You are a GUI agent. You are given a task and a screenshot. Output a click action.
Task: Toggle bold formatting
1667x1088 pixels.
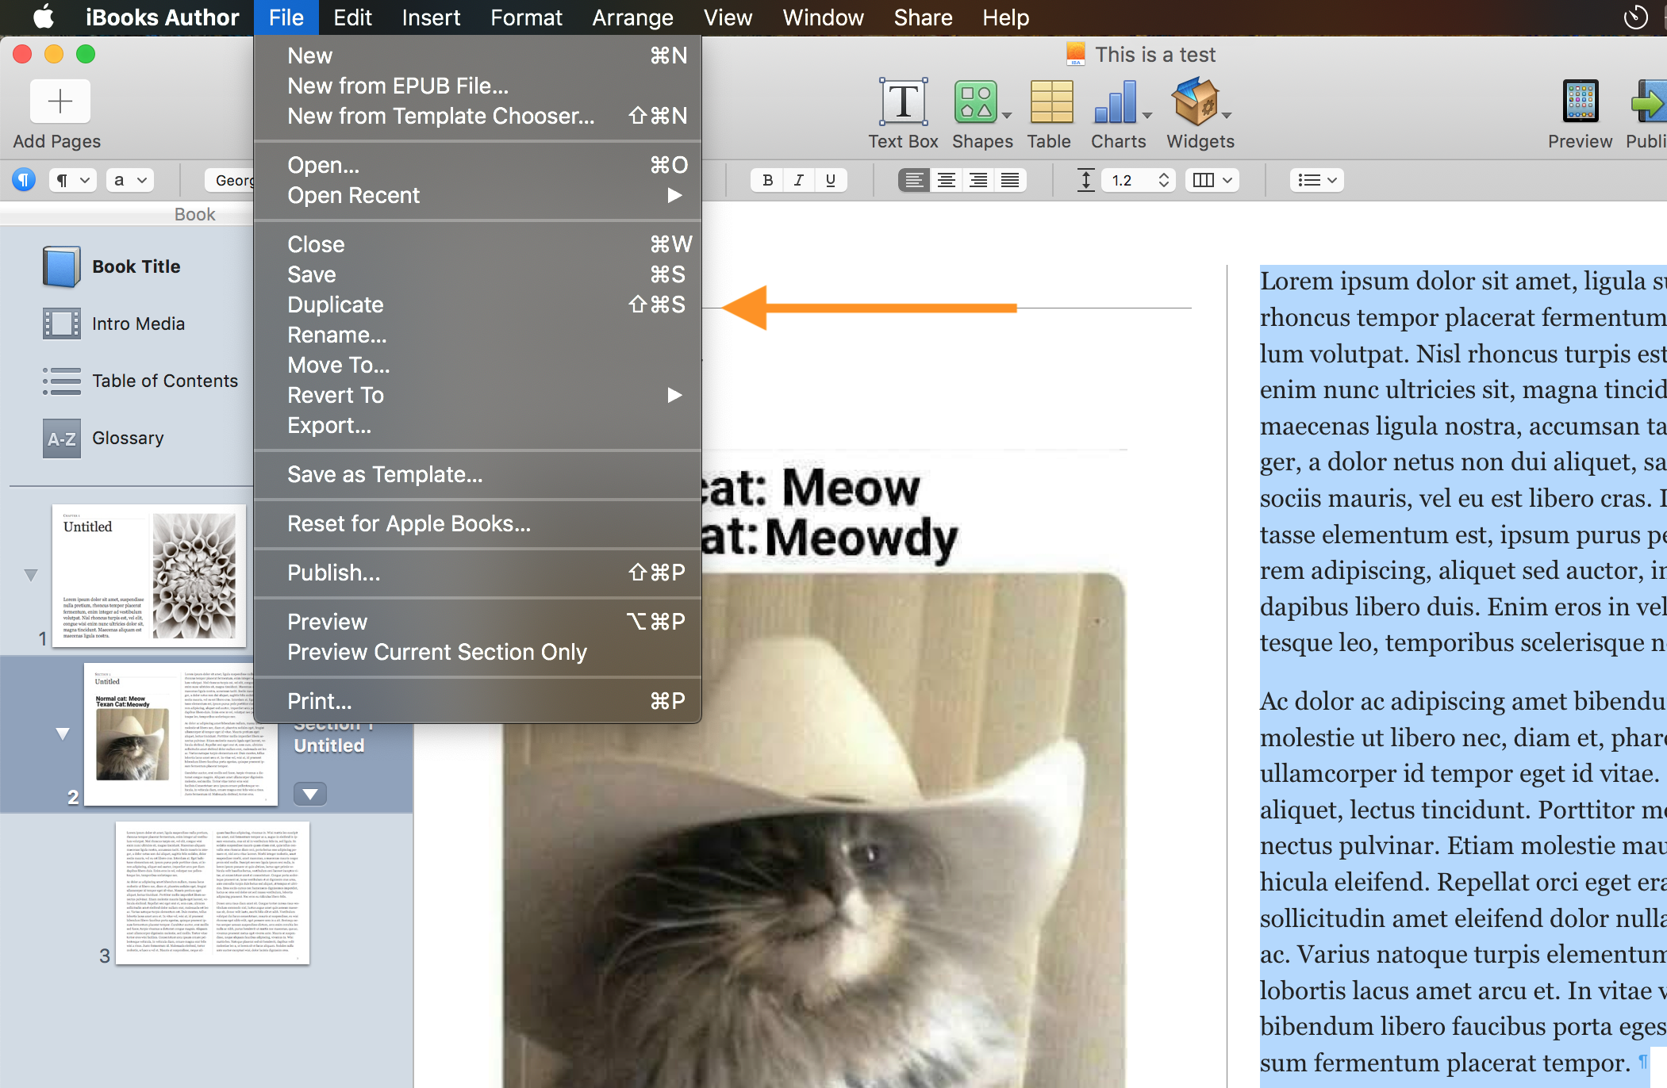(x=767, y=180)
